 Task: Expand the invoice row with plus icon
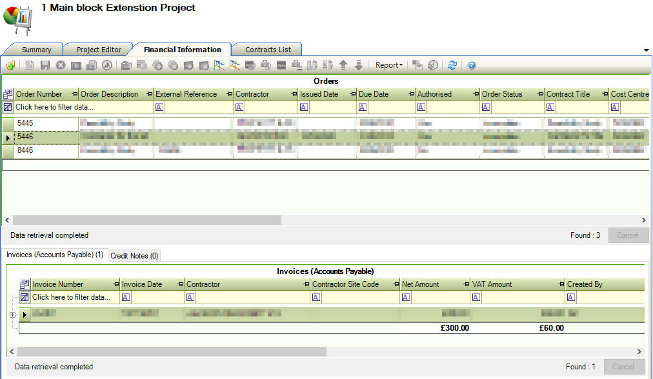pos(12,315)
